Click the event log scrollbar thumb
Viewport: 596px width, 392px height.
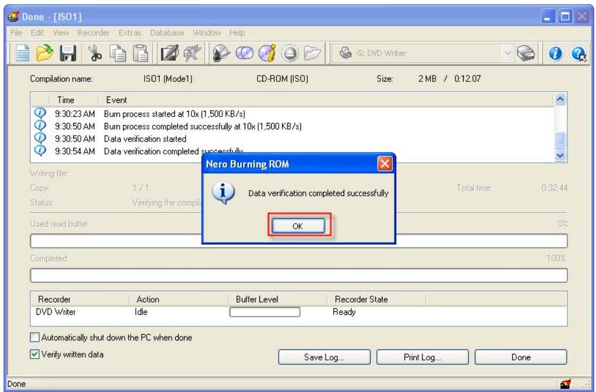click(x=560, y=140)
